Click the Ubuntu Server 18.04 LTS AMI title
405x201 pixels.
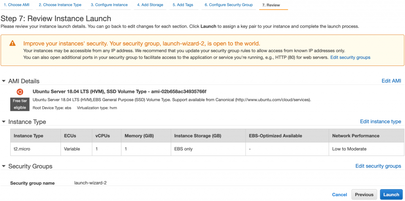click(x=119, y=92)
